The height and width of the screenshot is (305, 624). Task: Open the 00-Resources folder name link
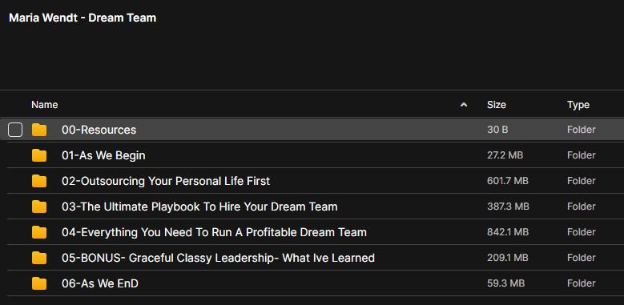point(99,130)
